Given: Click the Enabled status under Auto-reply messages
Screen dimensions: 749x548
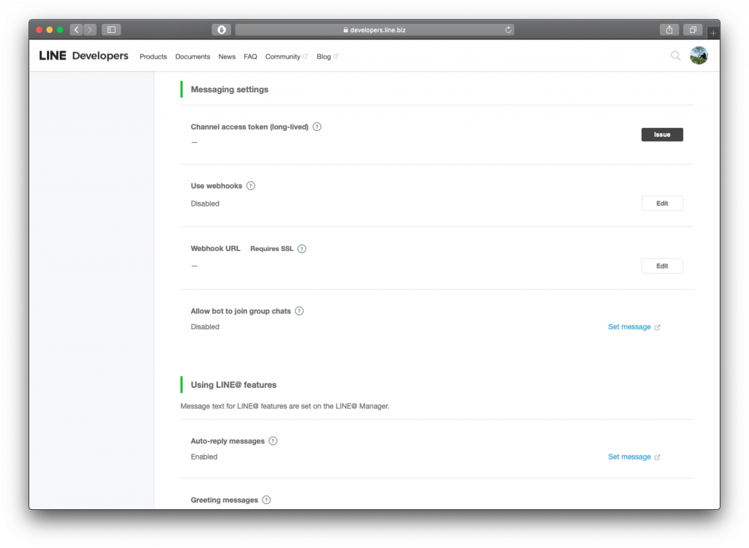Looking at the screenshot, I should click(x=204, y=457).
